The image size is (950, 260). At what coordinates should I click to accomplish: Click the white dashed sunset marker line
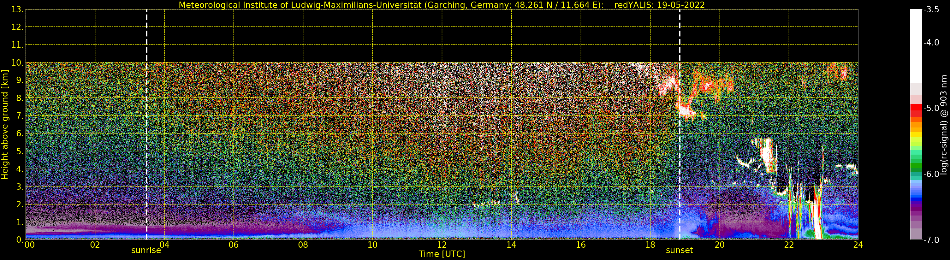[679, 125]
